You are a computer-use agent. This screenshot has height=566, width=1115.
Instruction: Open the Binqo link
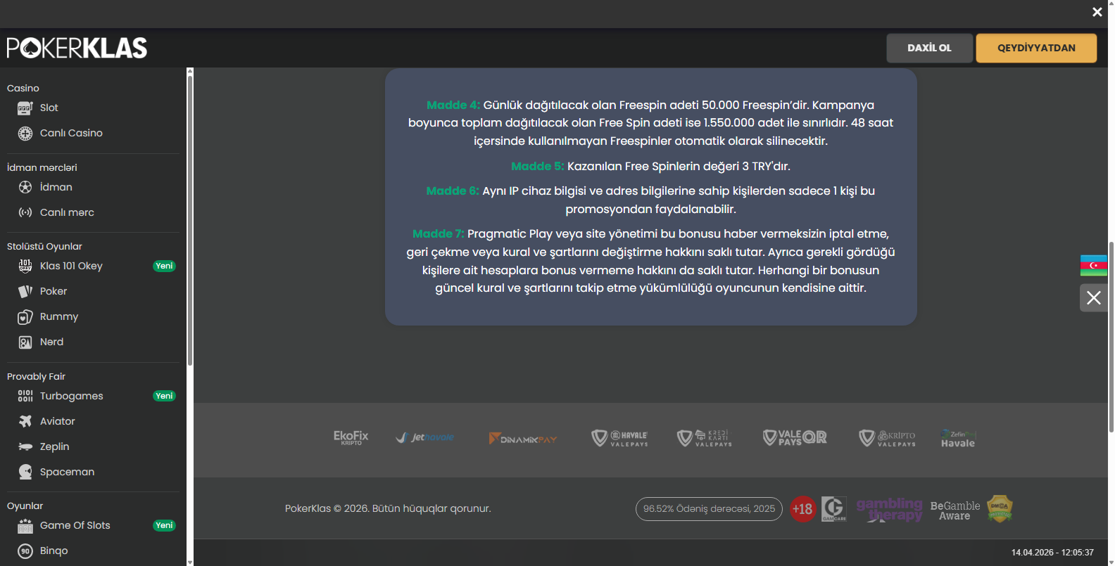(x=53, y=551)
